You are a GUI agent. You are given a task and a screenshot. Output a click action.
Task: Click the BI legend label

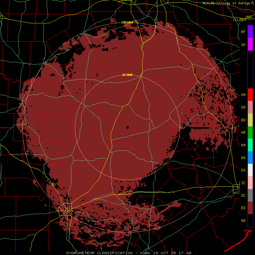click(x=243, y=208)
